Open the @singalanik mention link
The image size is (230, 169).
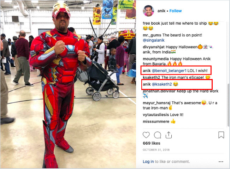154,40
